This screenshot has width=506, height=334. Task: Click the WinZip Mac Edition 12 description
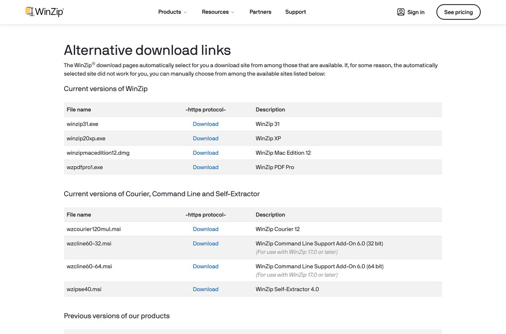click(283, 153)
